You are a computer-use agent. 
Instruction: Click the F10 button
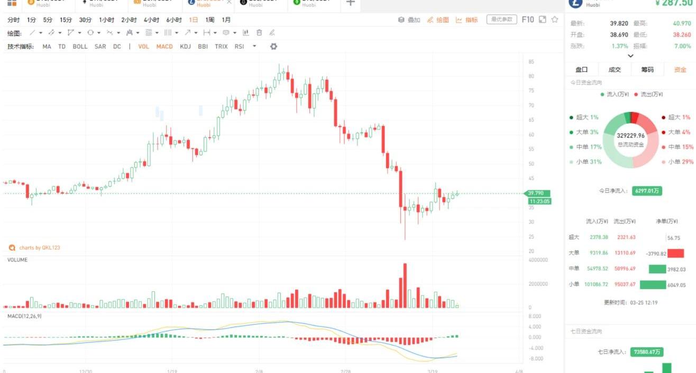(528, 20)
